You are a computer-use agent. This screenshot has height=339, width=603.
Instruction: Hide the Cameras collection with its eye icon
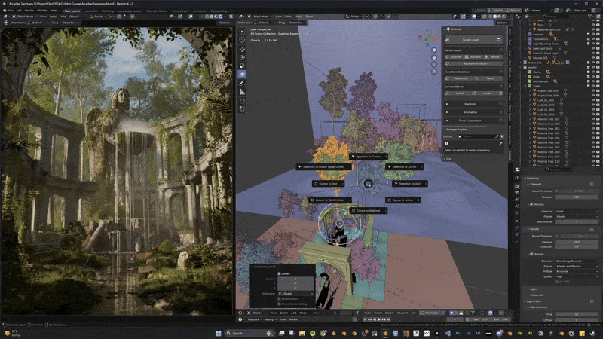(593, 34)
